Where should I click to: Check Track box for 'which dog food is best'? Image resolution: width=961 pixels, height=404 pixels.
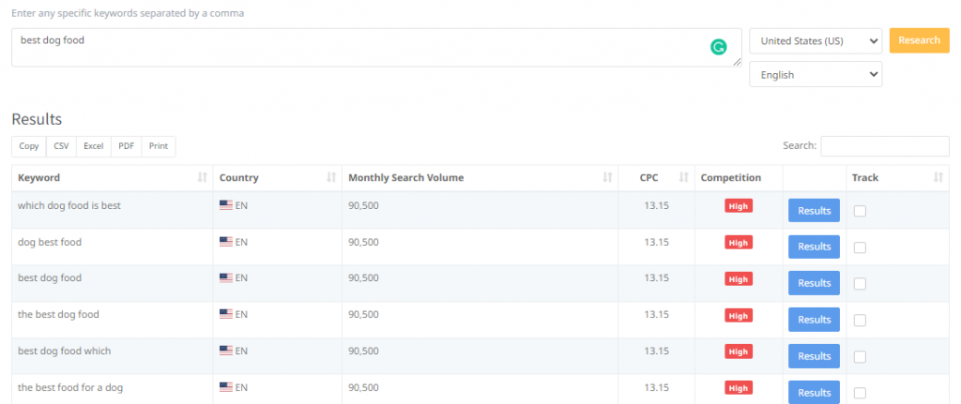coord(860,211)
